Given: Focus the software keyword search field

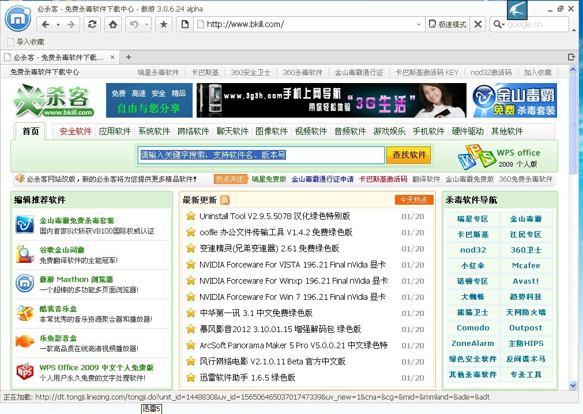Looking at the screenshot, I should click(261, 155).
